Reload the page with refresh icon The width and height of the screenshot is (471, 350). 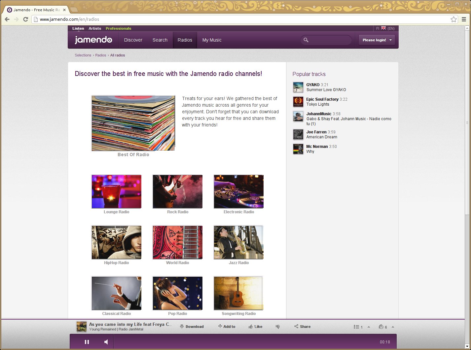coord(25,19)
